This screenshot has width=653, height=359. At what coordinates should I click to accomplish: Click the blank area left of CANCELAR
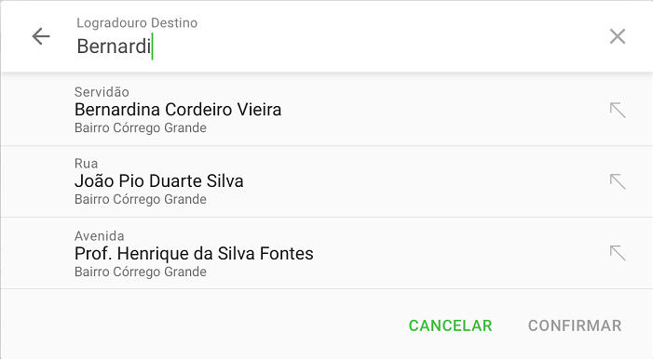(x=200, y=326)
